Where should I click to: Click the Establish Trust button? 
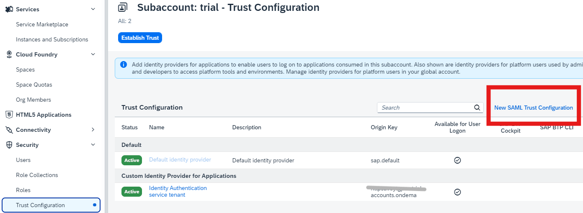pos(140,38)
